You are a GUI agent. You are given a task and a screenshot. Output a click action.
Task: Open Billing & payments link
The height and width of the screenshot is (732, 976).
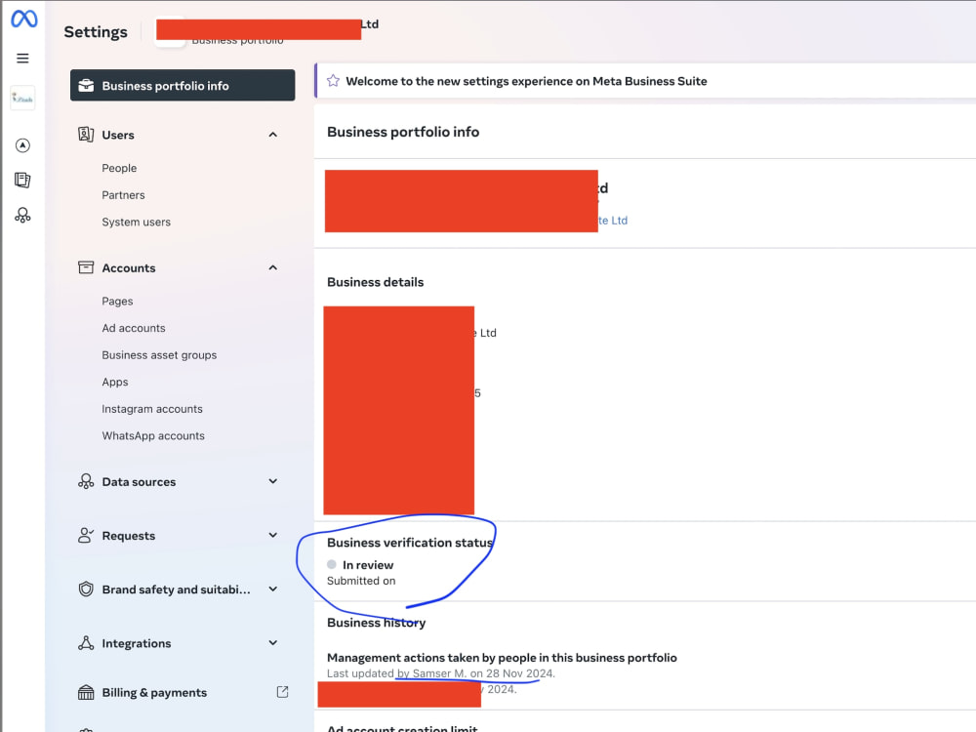click(x=154, y=693)
